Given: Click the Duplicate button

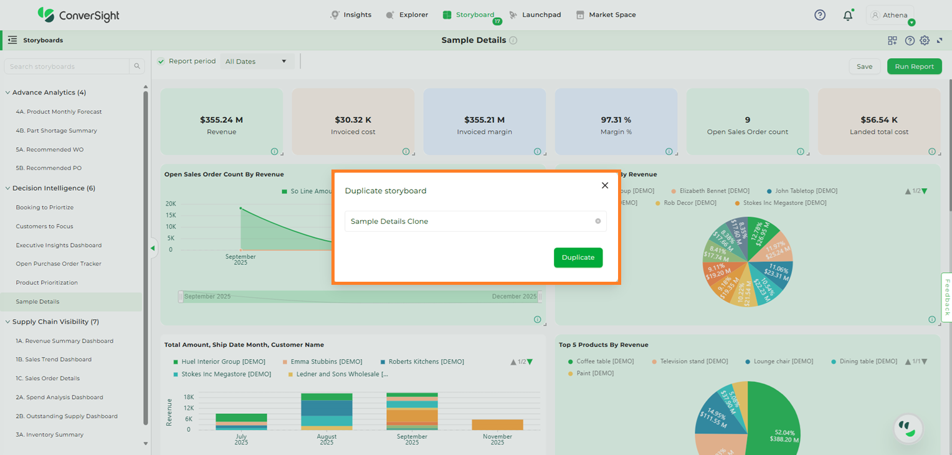Looking at the screenshot, I should coord(578,257).
